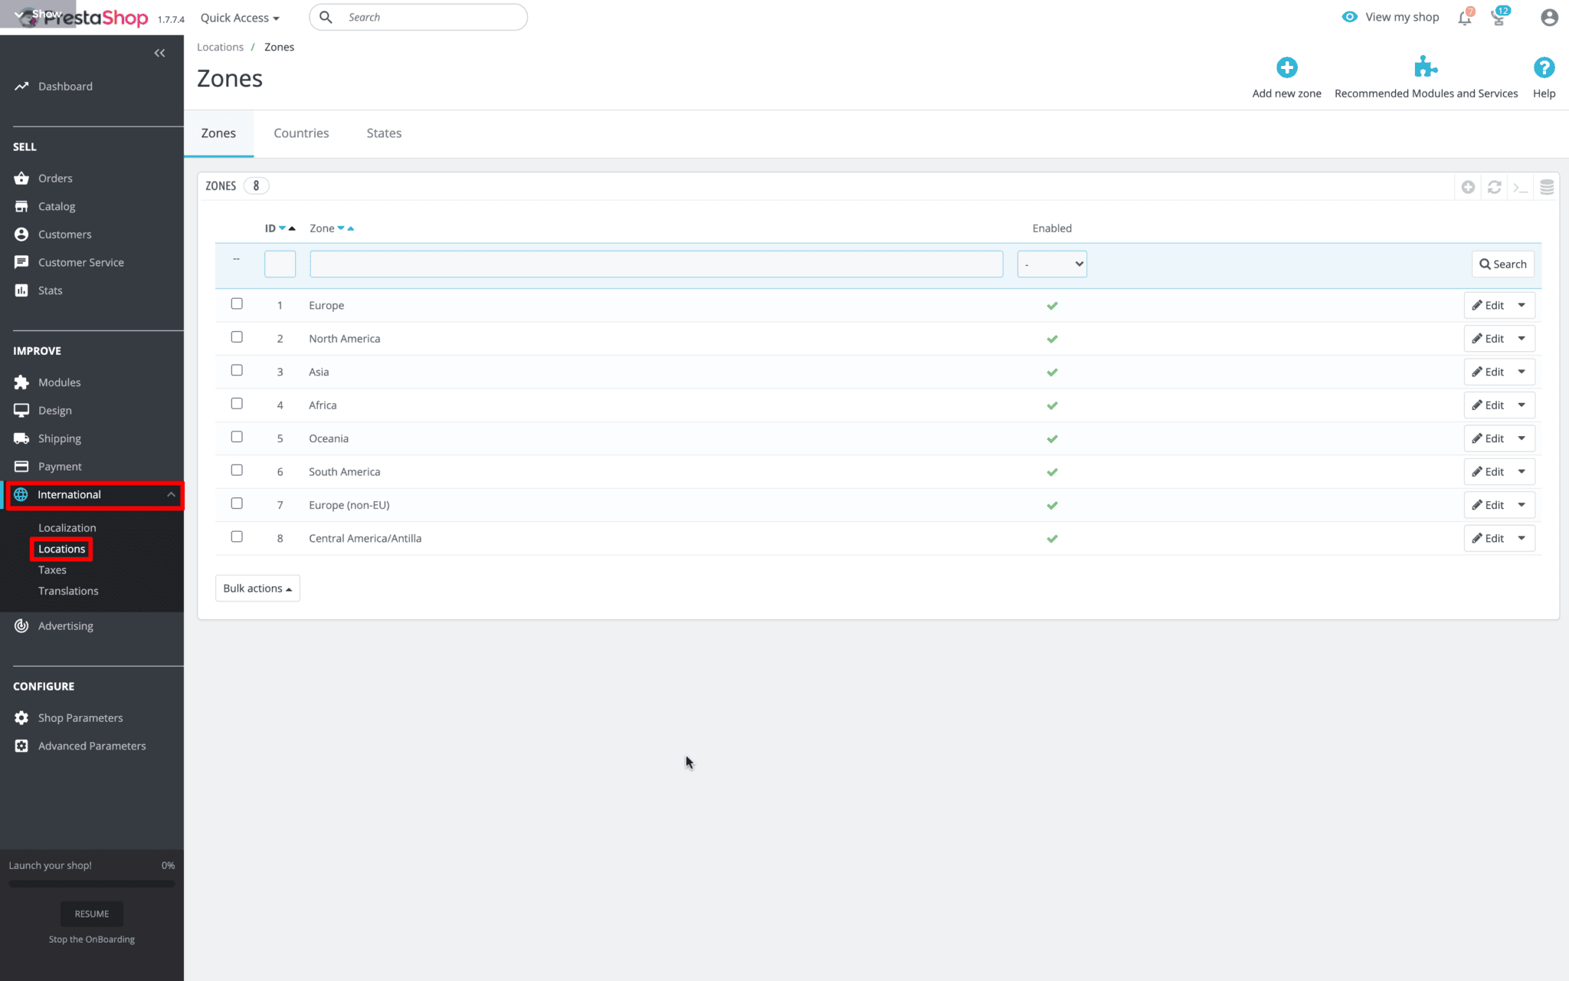Image resolution: width=1569 pixels, height=981 pixels.
Task: Edit the South America zone
Action: pos(1488,472)
